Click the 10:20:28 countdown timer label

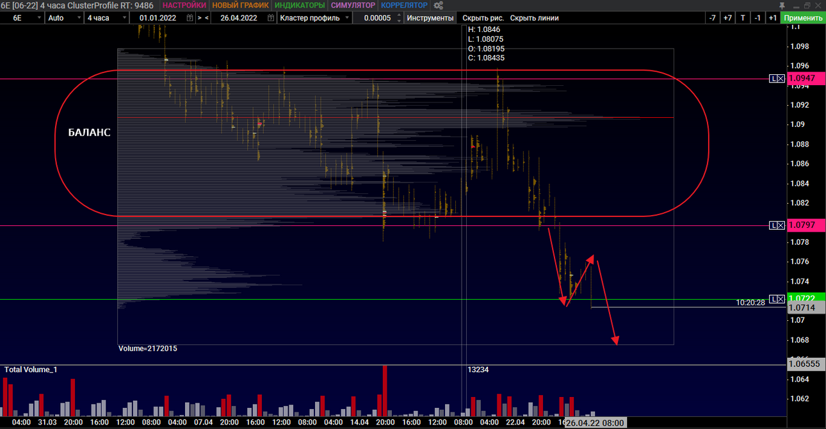tap(750, 302)
